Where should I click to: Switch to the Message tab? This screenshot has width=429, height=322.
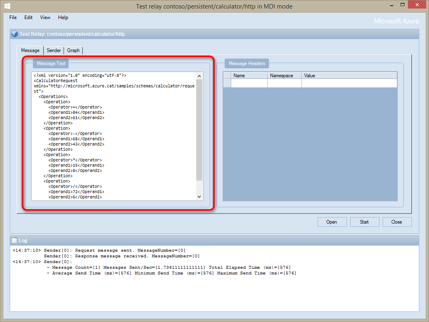[x=30, y=50]
